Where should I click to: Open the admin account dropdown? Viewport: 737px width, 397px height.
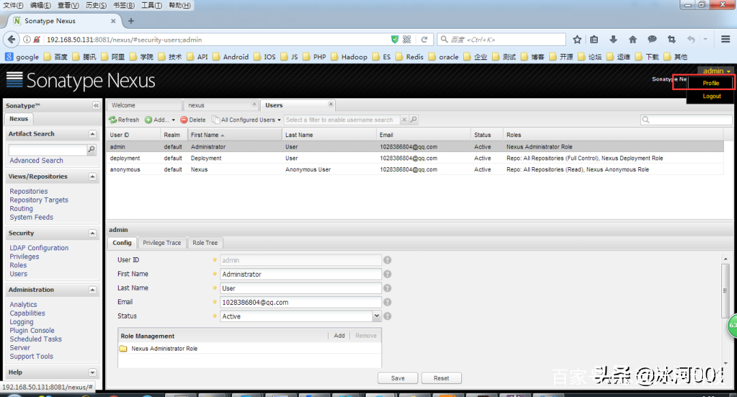pyautogui.click(x=717, y=71)
